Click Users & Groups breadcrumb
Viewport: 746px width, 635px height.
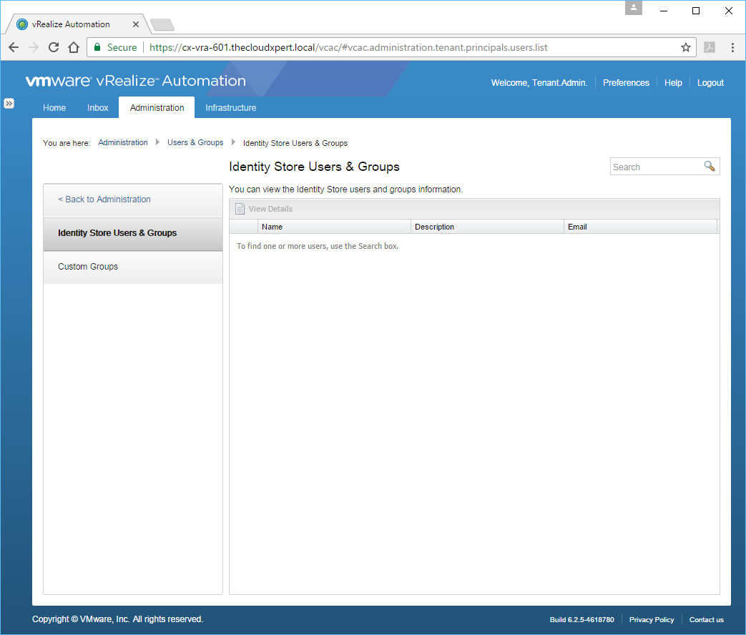click(195, 143)
